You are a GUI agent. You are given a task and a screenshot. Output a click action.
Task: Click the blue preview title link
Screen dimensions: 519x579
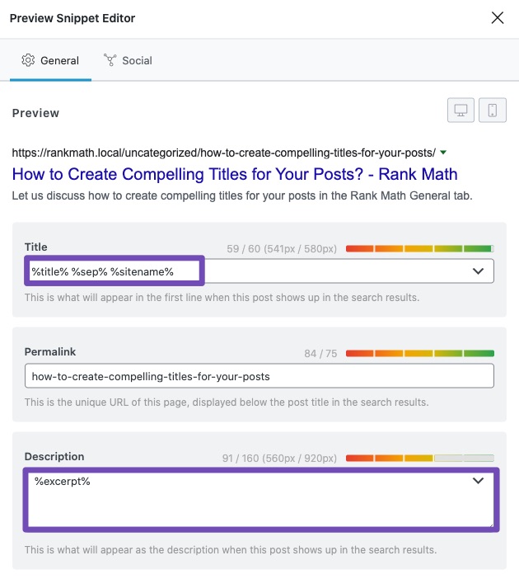pyautogui.click(x=235, y=175)
